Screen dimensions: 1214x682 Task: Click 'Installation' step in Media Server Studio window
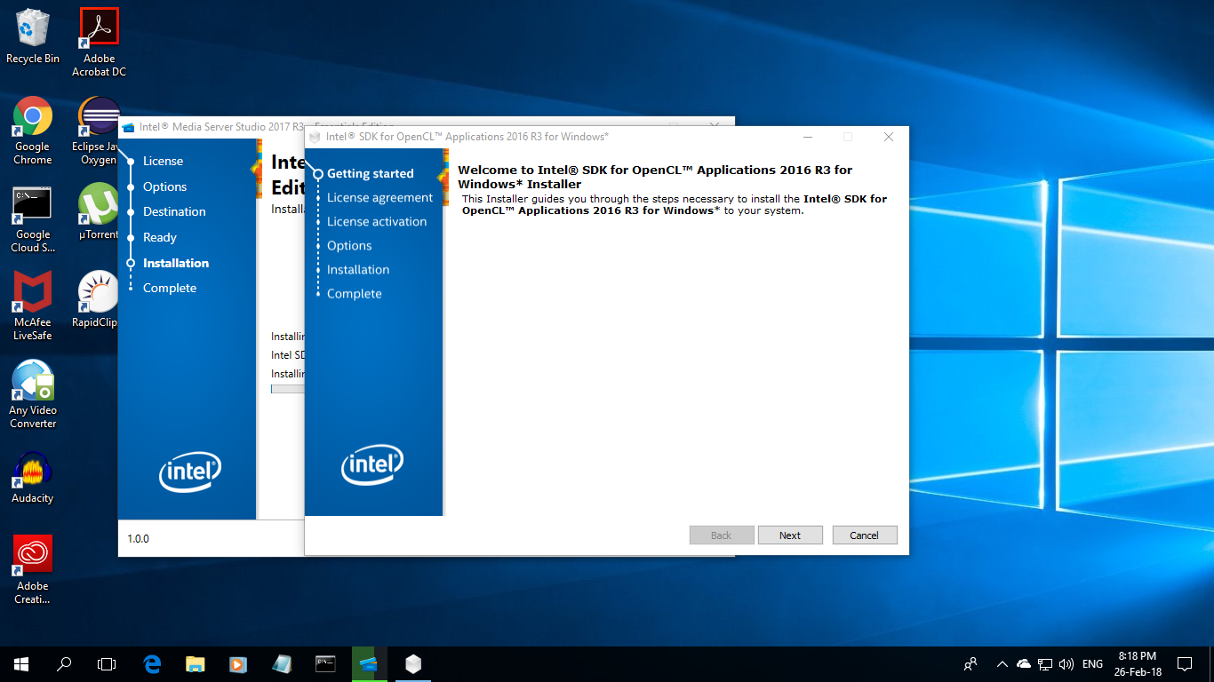pos(176,264)
